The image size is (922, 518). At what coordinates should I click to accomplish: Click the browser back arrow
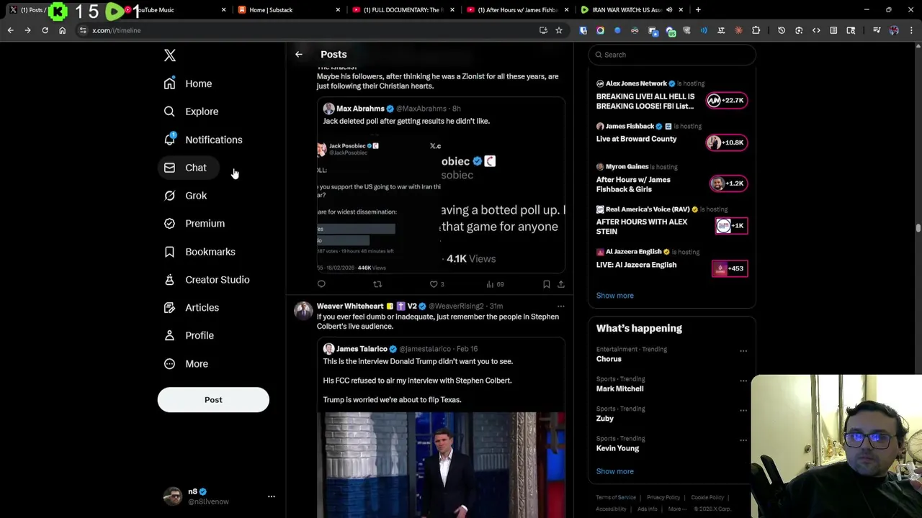point(10,30)
